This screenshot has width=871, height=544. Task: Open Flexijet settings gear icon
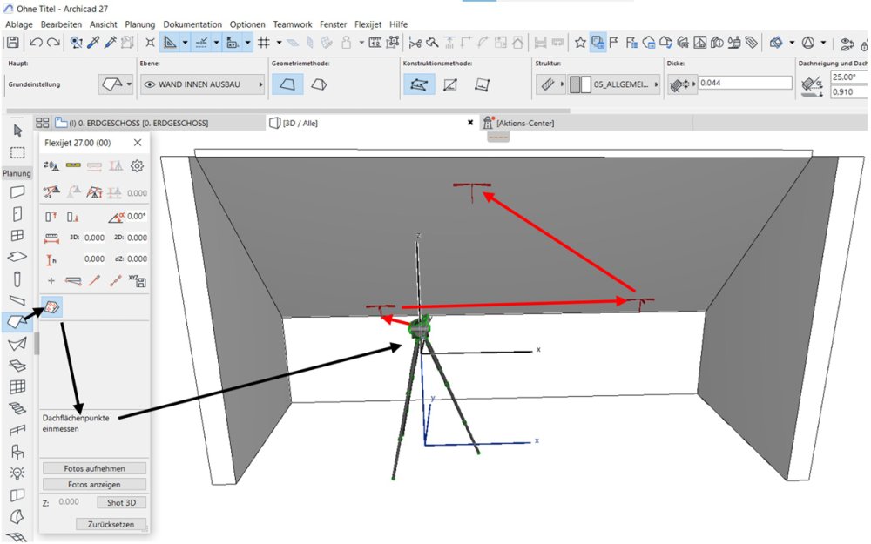[x=137, y=165]
